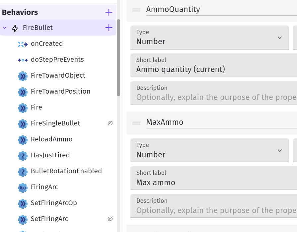
Task: Click the FireTowardPosition action icon
Action: click(23, 92)
